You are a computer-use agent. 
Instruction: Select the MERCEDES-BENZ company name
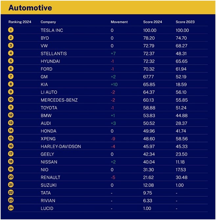tap(59, 100)
